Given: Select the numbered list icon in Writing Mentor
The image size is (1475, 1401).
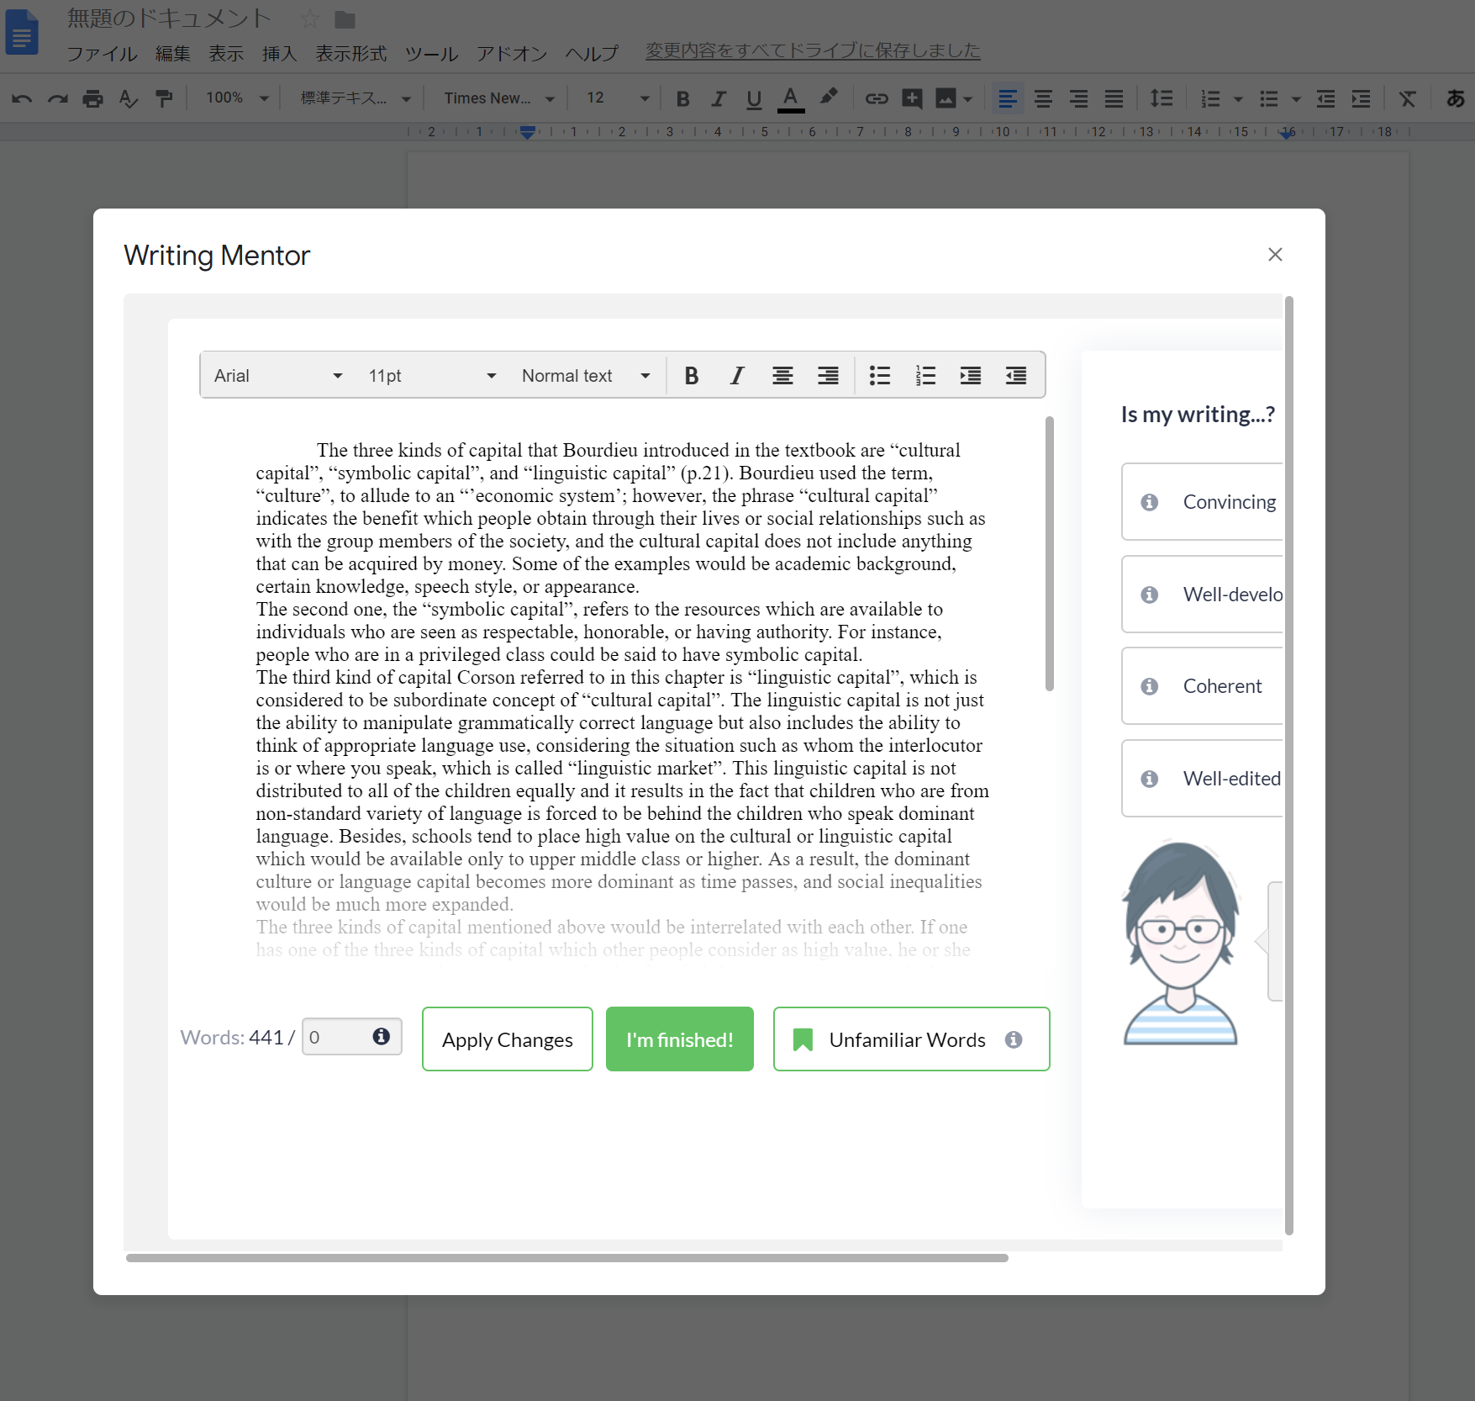Looking at the screenshot, I should (925, 376).
